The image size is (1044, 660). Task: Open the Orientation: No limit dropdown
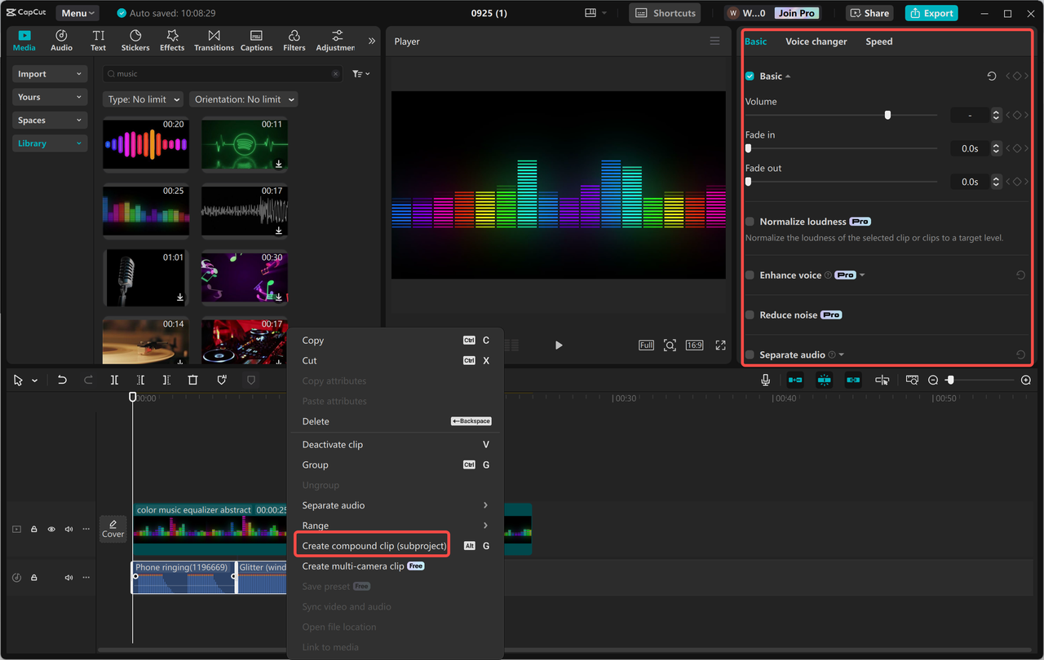click(x=243, y=99)
